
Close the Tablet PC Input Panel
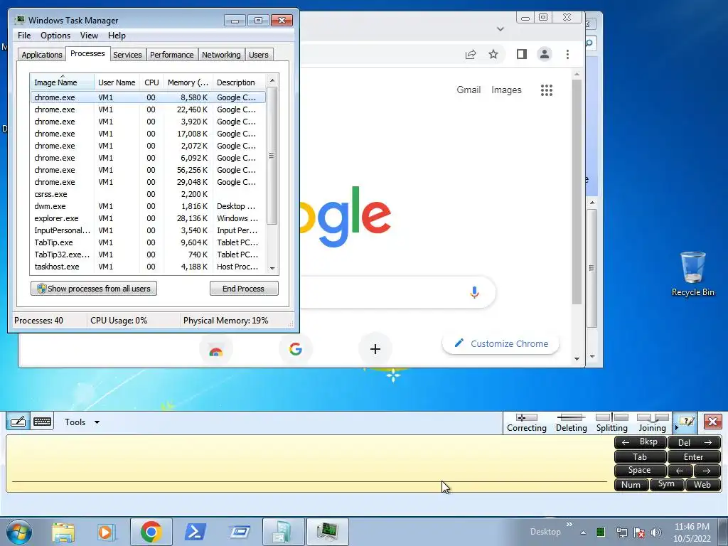coord(712,422)
